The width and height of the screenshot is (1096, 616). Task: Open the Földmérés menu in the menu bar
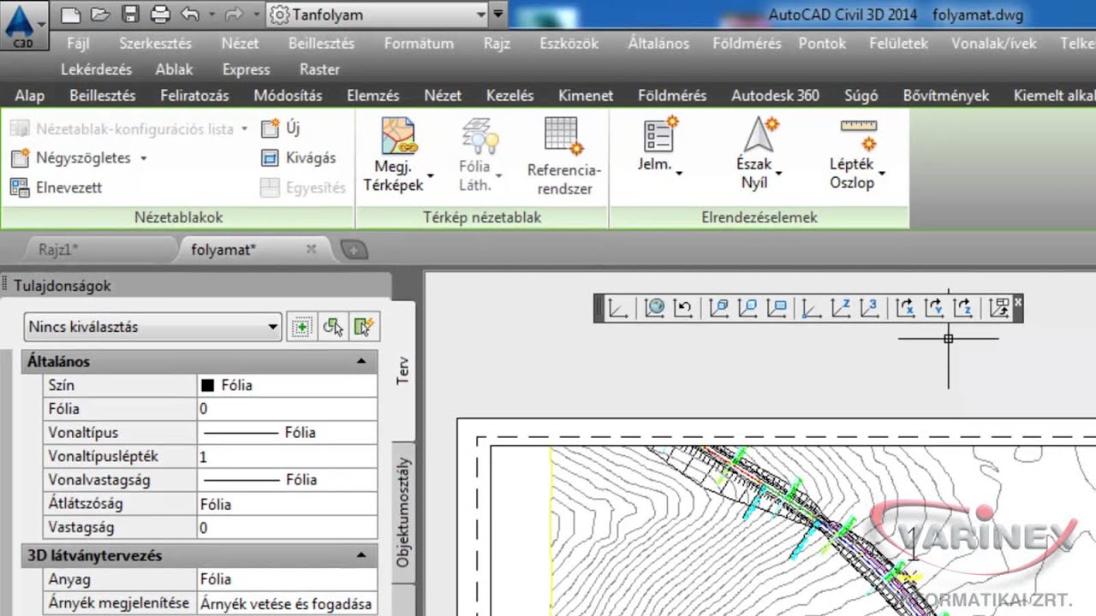pos(747,43)
